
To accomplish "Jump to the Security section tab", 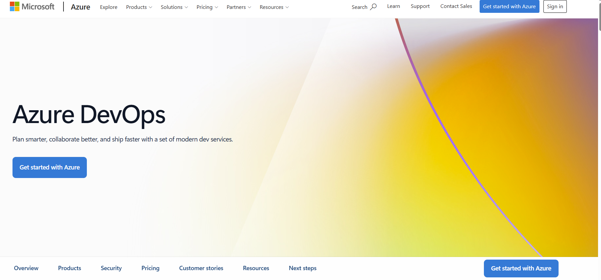I will (111, 268).
